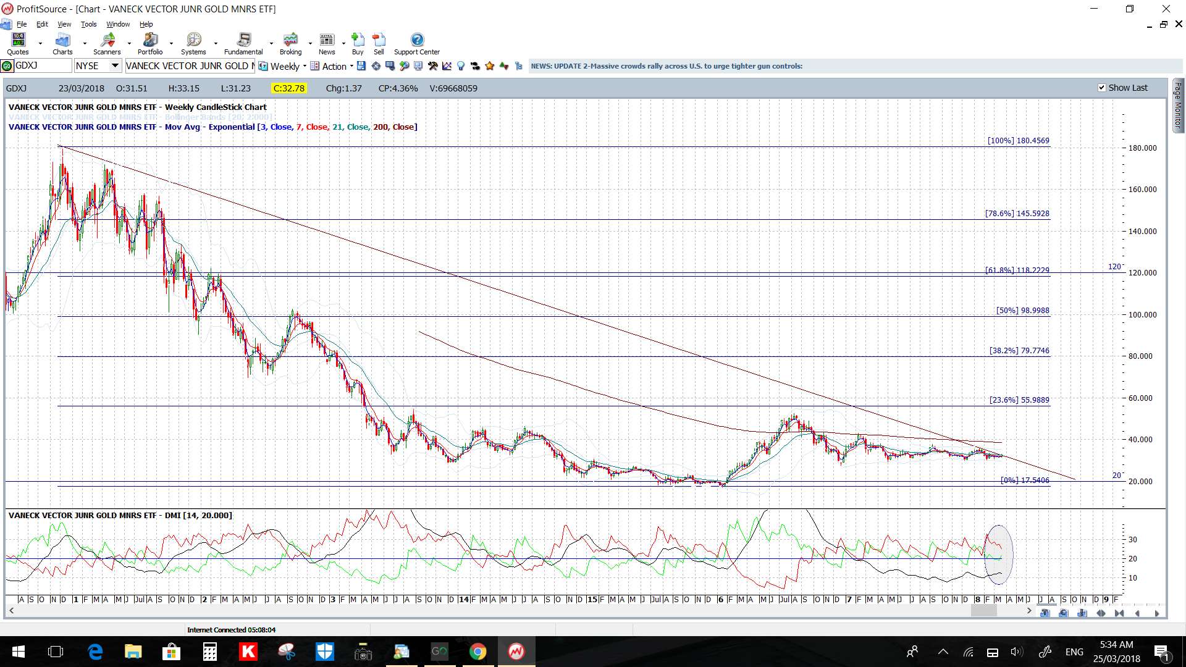The image size is (1186, 667).
Task: Click the single left arrow chart navigation icon
Action: 1137,613
